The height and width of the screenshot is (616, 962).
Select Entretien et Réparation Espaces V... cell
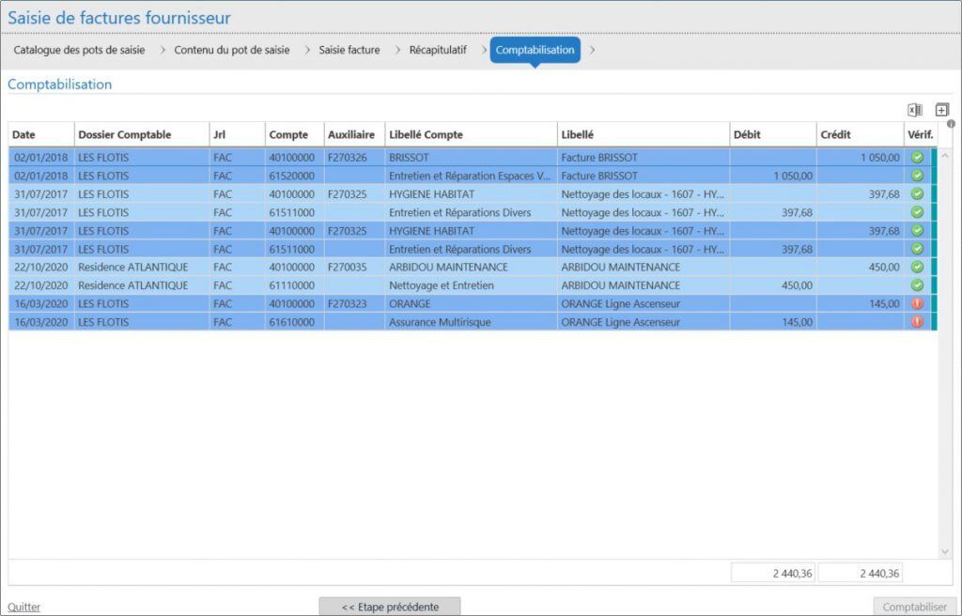470,176
